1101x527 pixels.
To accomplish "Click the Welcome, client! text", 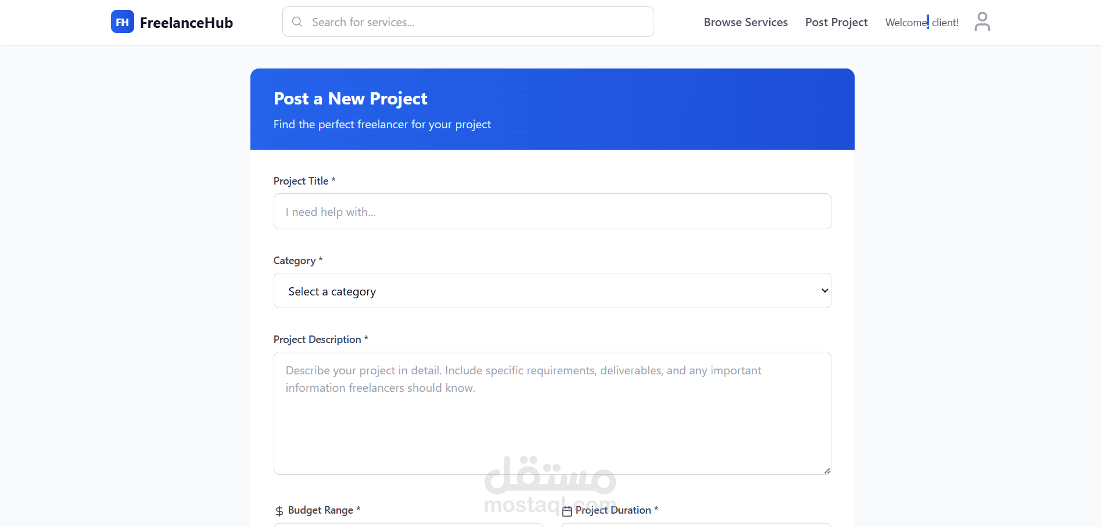I will 921,23.
